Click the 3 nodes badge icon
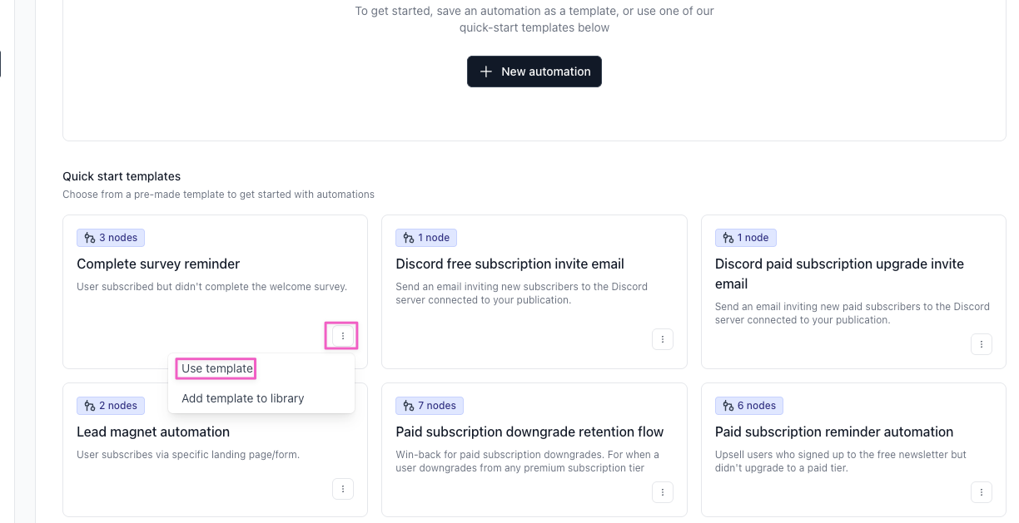The image size is (1019, 523). click(x=89, y=238)
